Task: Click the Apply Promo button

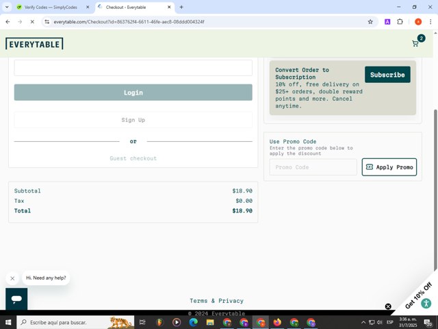Action: 389,167
